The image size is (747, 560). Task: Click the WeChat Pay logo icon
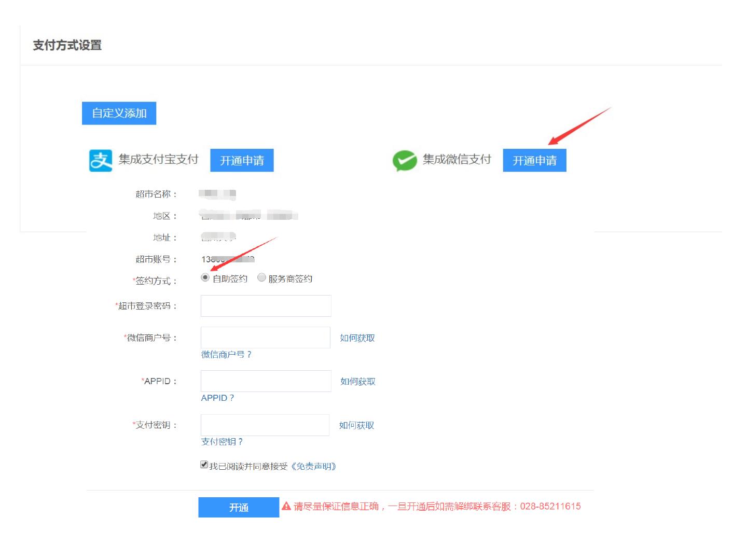pos(405,160)
